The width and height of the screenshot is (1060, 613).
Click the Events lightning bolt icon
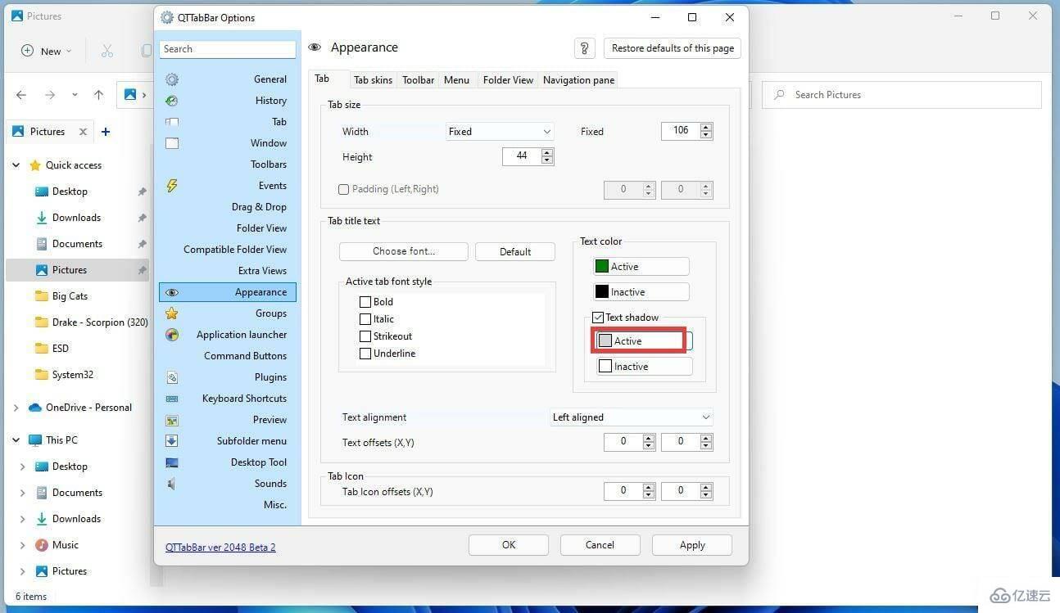click(172, 186)
